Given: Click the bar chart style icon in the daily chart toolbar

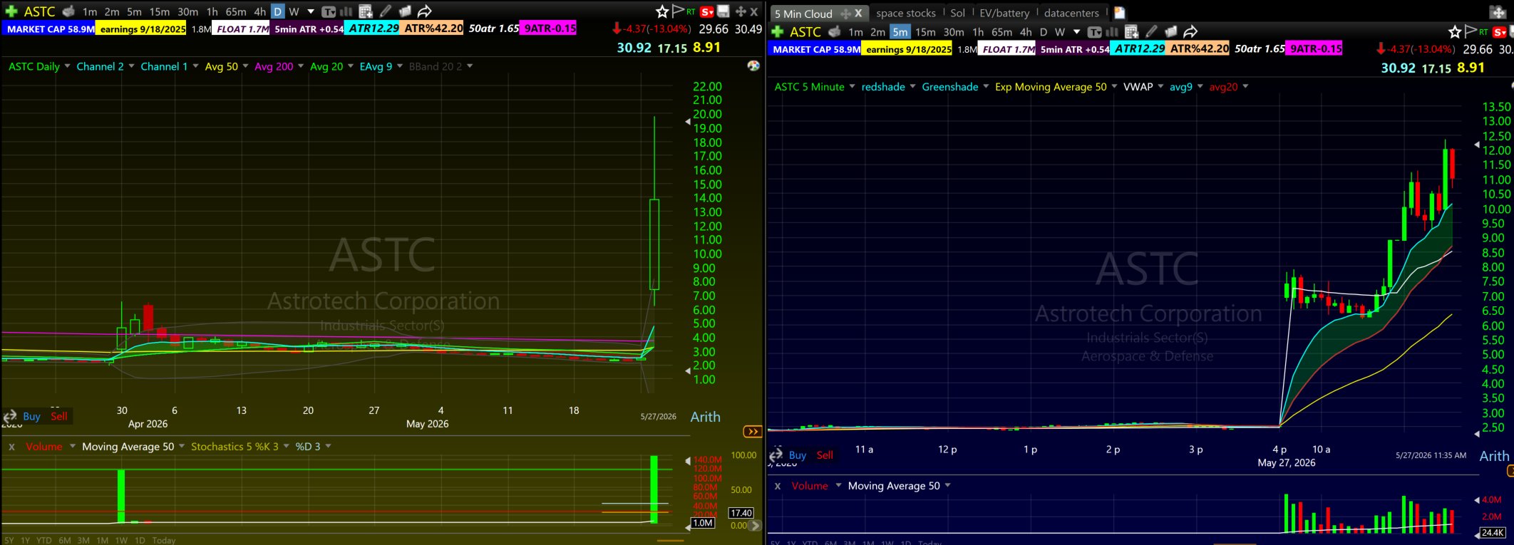Looking at the screenshot, I should pyautogui.click(x=346, y=11).
